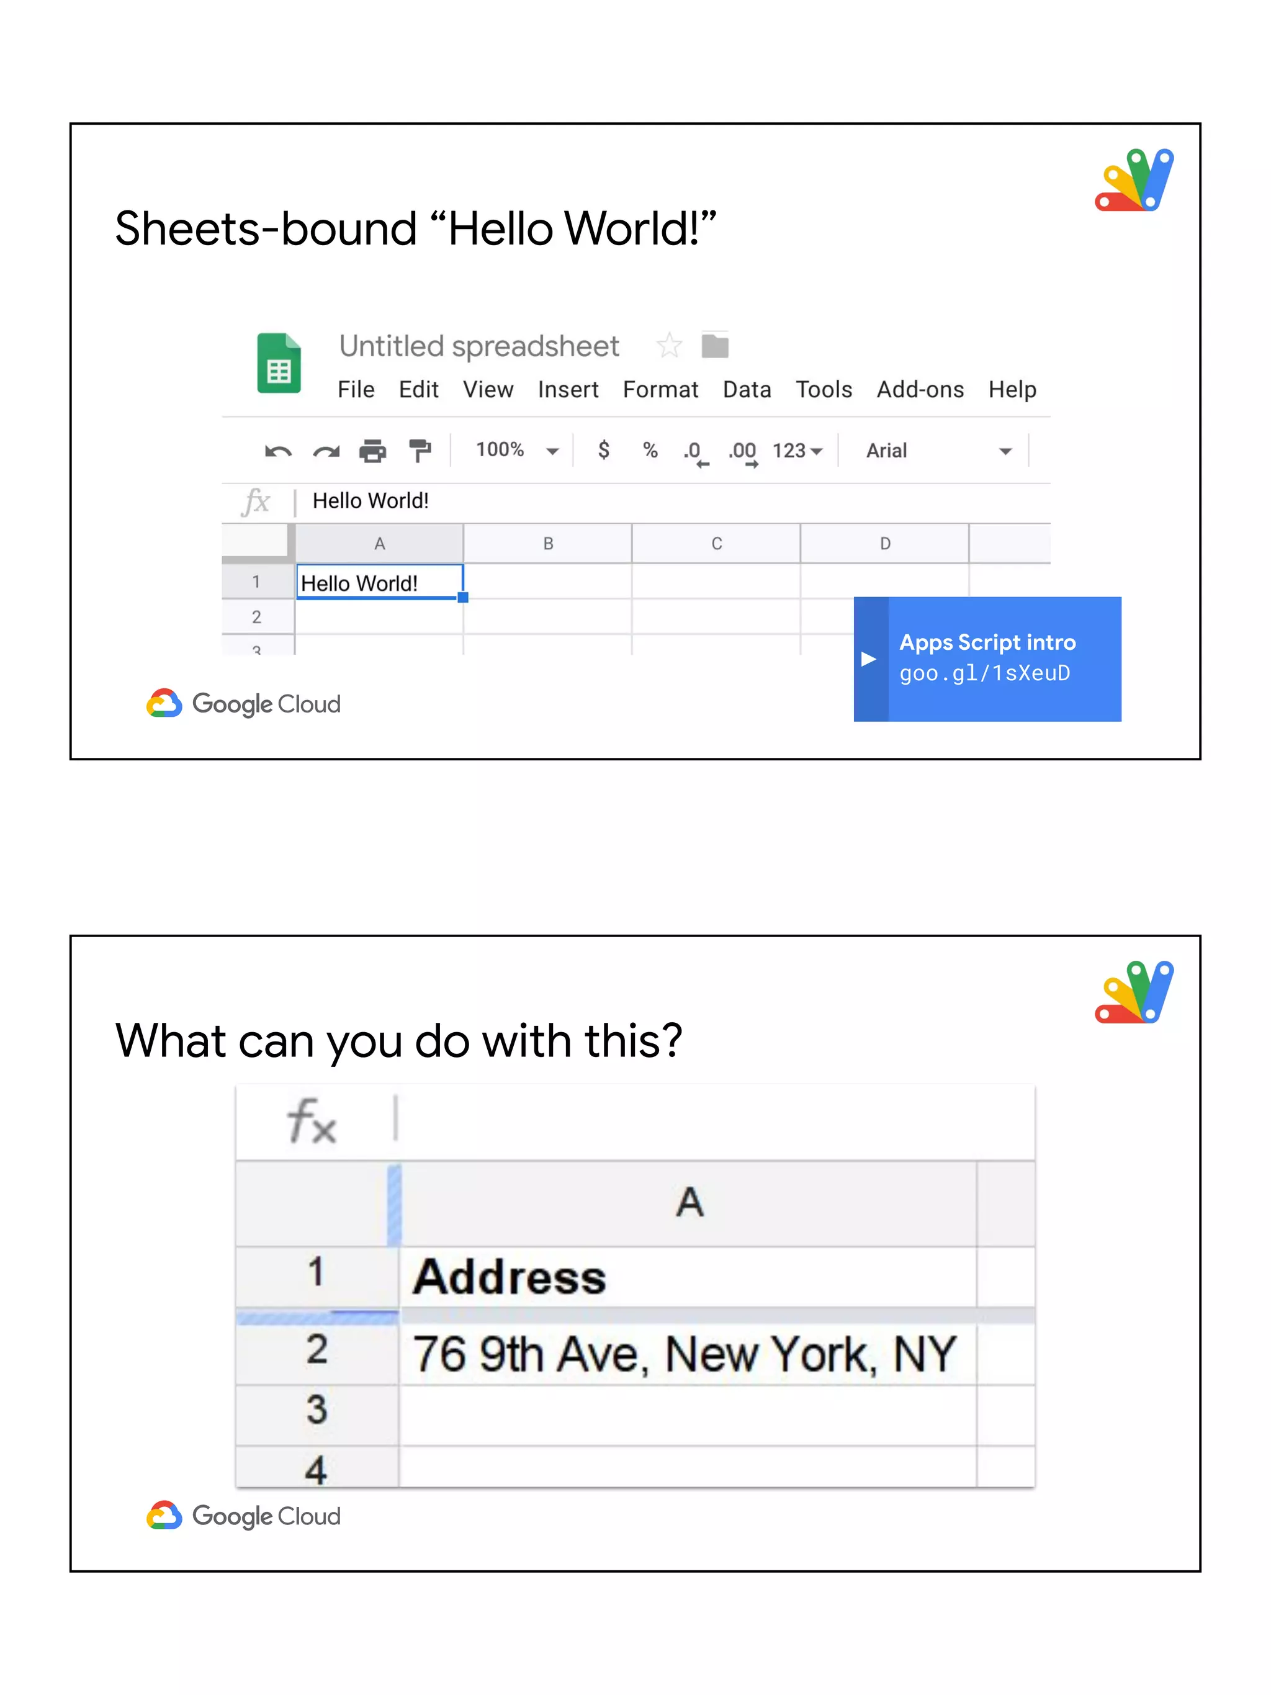Click the Undo arrow in toolbar
This screenshot has width=1271, height=1695.
(278, 451)
